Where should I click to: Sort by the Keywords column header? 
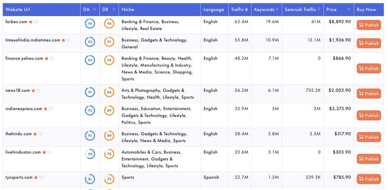pyautogui.click(x=266, y=10)
